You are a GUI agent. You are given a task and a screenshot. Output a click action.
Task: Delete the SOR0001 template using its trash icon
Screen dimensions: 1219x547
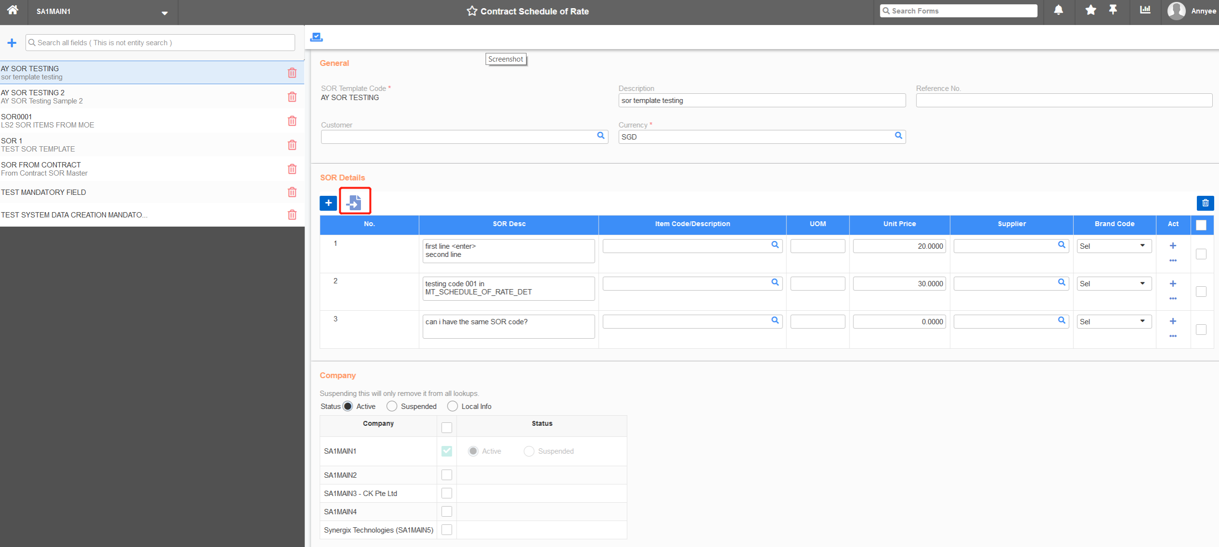[292, 121]
